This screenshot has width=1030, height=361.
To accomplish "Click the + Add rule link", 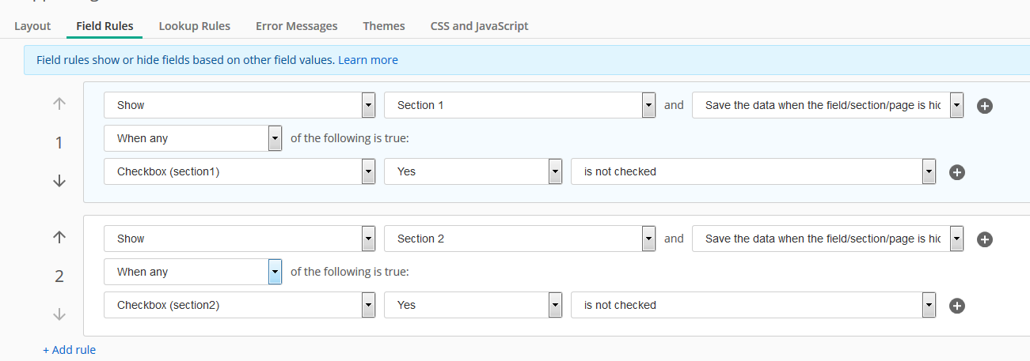I will [x=70, y=349].
